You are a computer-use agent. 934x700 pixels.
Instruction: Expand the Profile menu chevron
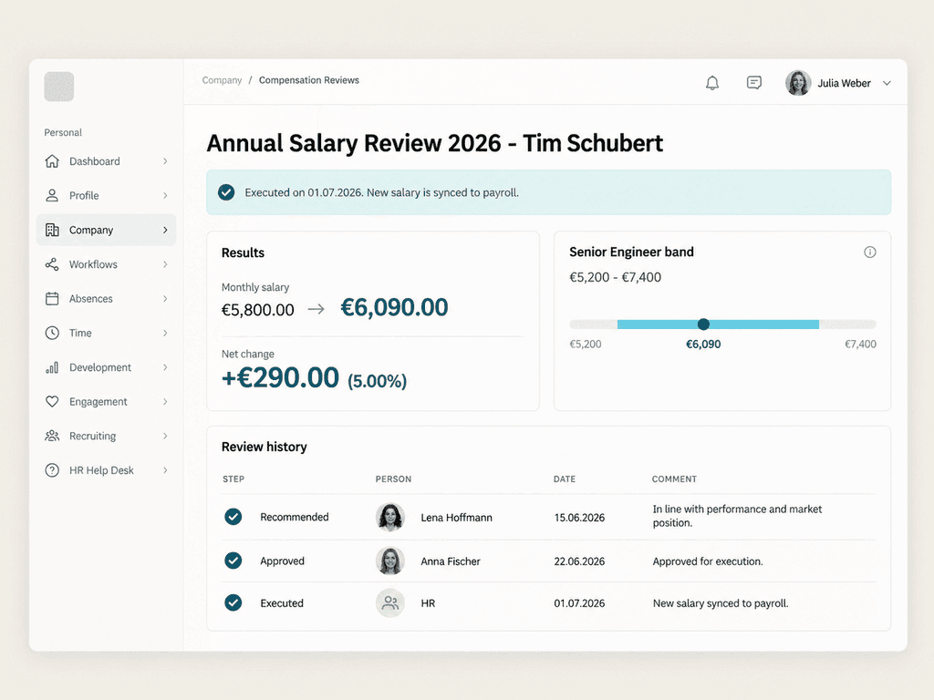165,195
